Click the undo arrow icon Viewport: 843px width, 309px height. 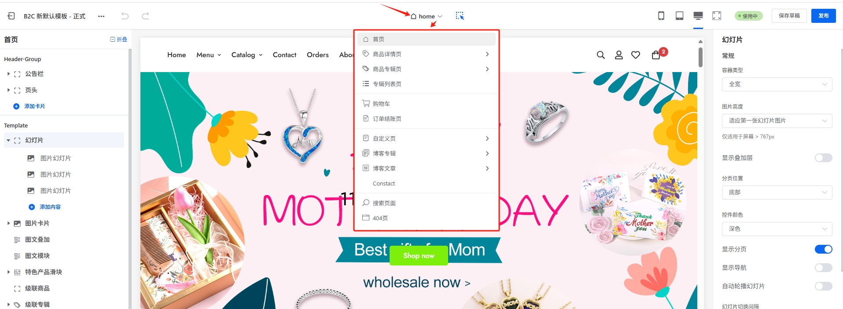click(x=125, y=16)
